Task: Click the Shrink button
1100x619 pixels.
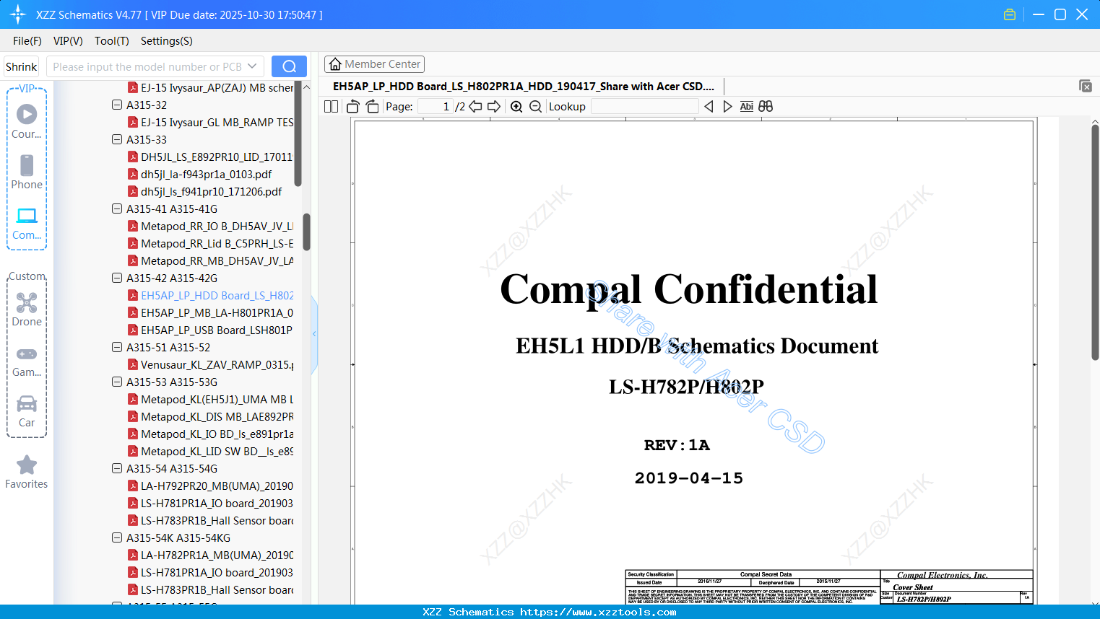Action: tap(22, 66)
